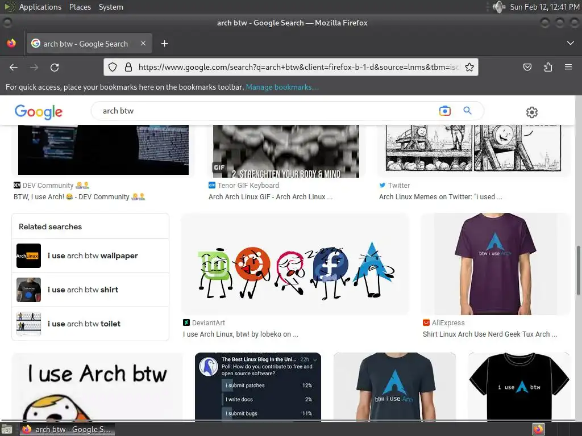Click the Twitter source label

(x=399, y=186)
